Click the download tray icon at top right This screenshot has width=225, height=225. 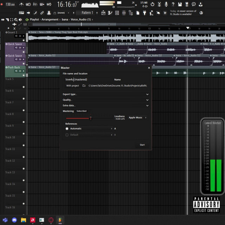[201, 4]
